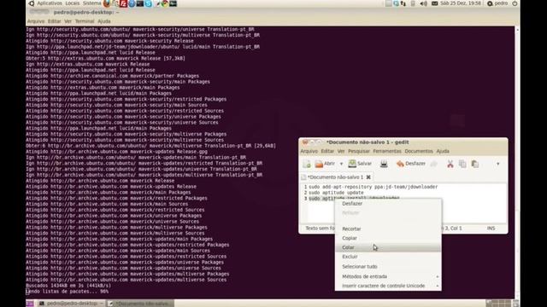
Task: Expand Inserir caractere de controle Unicode submenu
Action: click(x=388, y=286)
